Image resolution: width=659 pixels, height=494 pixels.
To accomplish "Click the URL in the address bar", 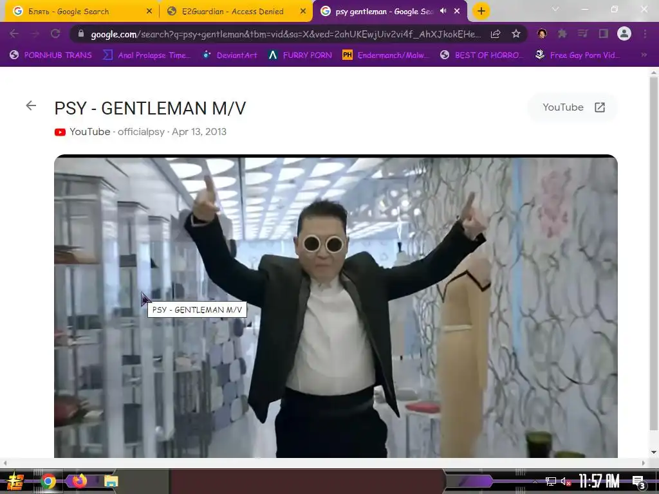I will (x=286, y=34).
